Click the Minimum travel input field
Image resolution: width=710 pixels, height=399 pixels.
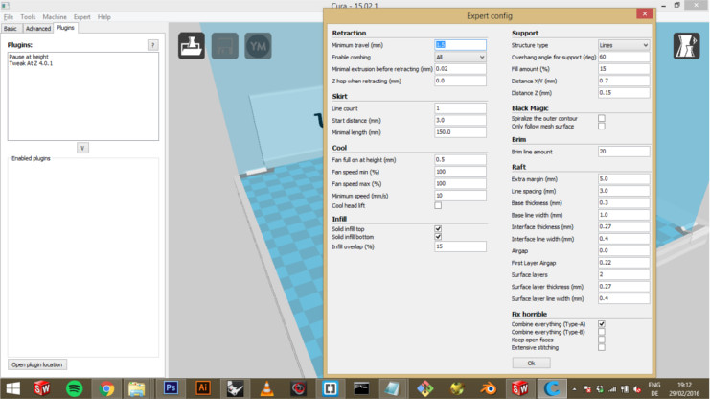pyautogui.click(x=460, y=45)
